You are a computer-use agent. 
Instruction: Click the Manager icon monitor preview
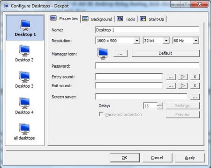tap(103, 54)
